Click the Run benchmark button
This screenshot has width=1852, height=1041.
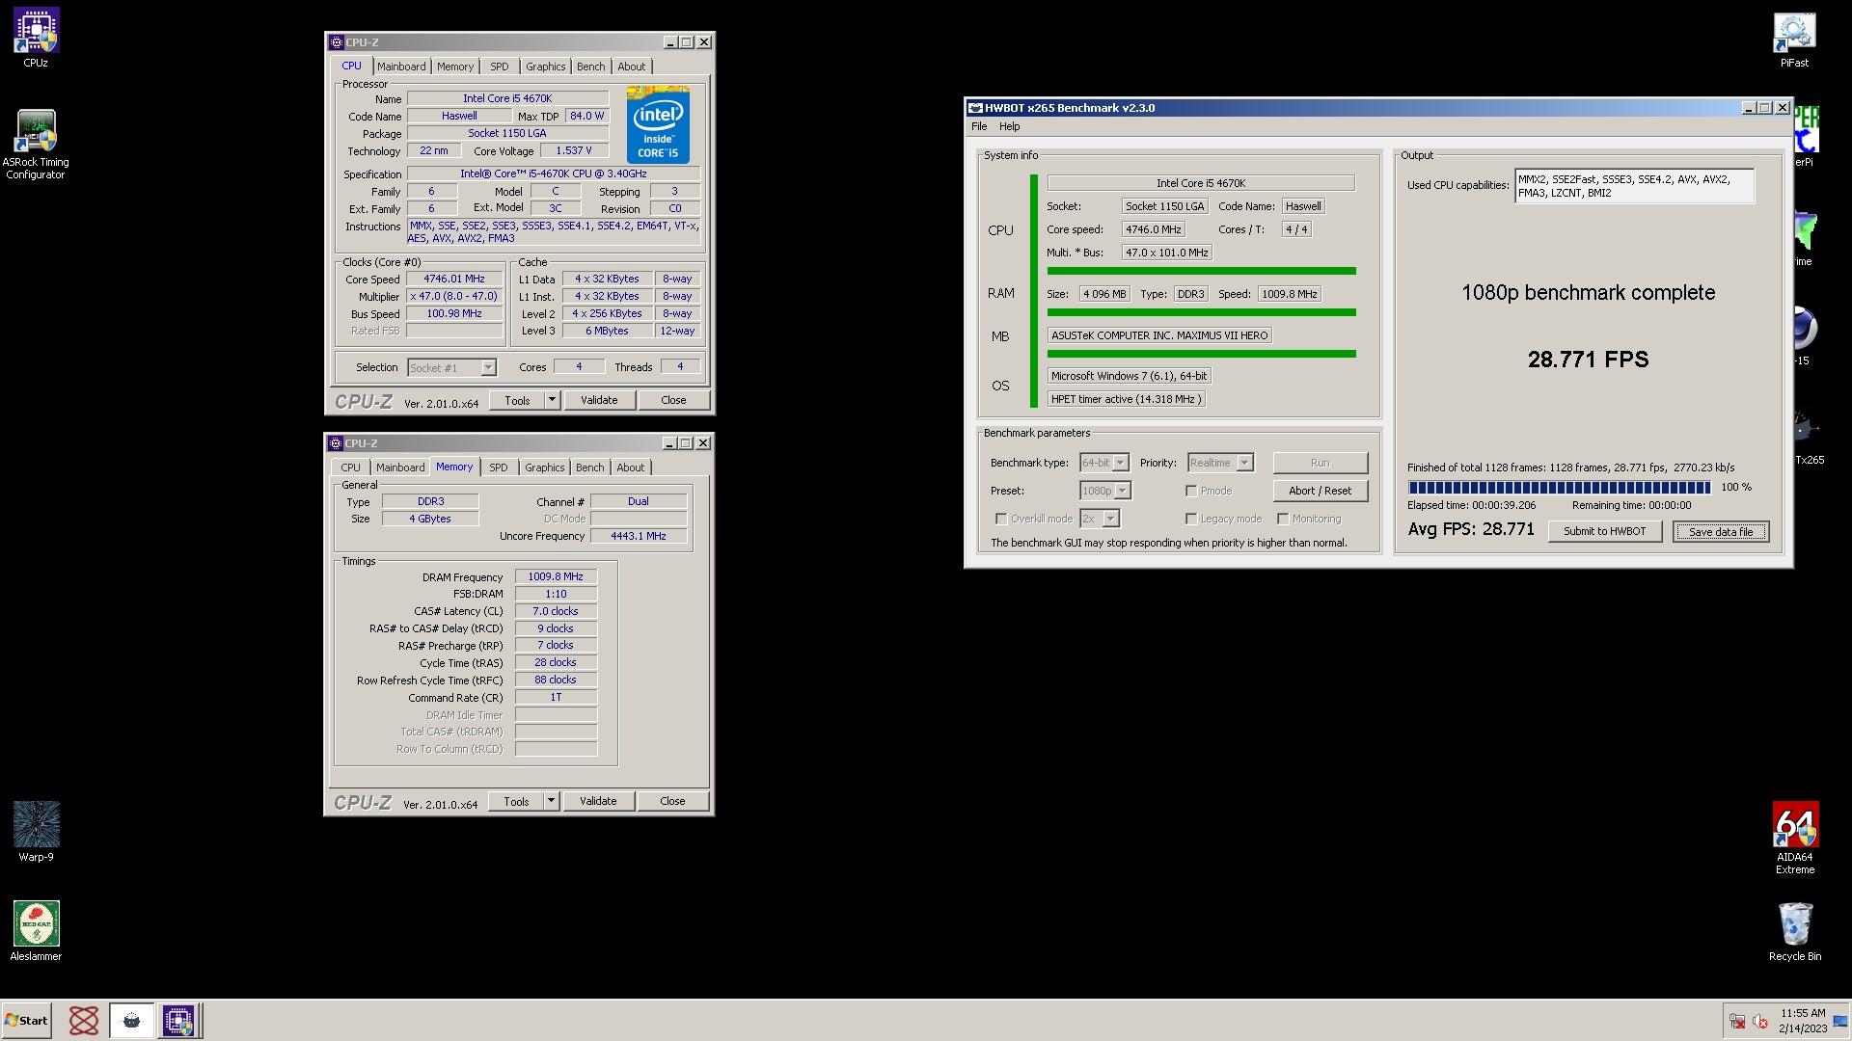pos(1321,463)
